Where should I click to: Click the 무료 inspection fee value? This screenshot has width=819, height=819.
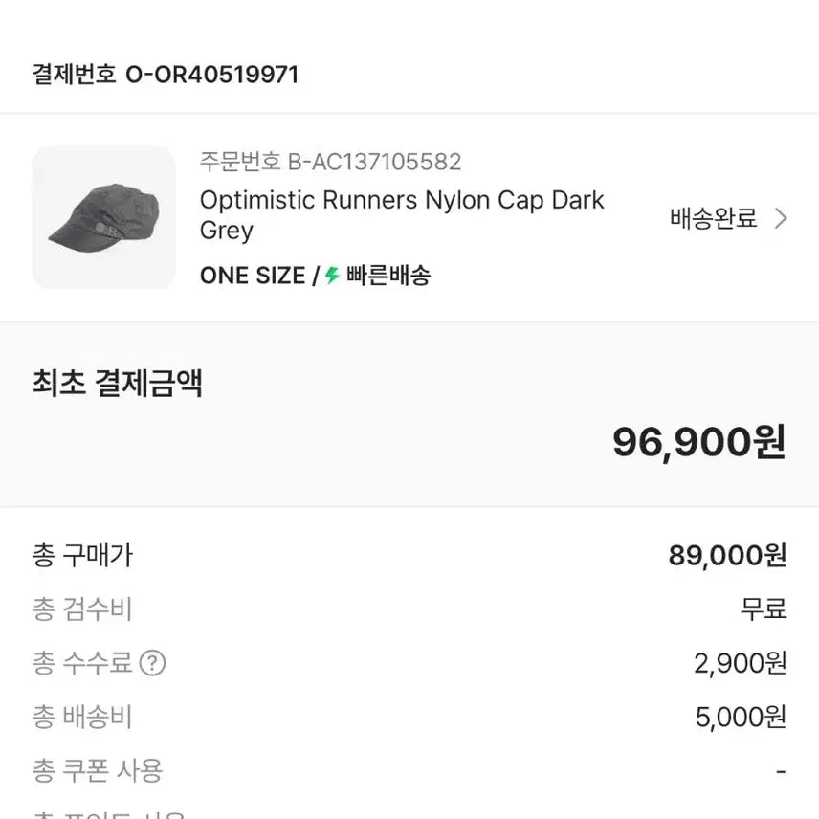[x=764, y=609]
